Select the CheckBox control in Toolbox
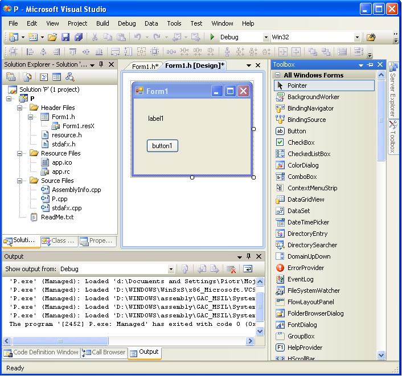The height and width of the screenshot is (376, 402). click(x=324, y=142)
